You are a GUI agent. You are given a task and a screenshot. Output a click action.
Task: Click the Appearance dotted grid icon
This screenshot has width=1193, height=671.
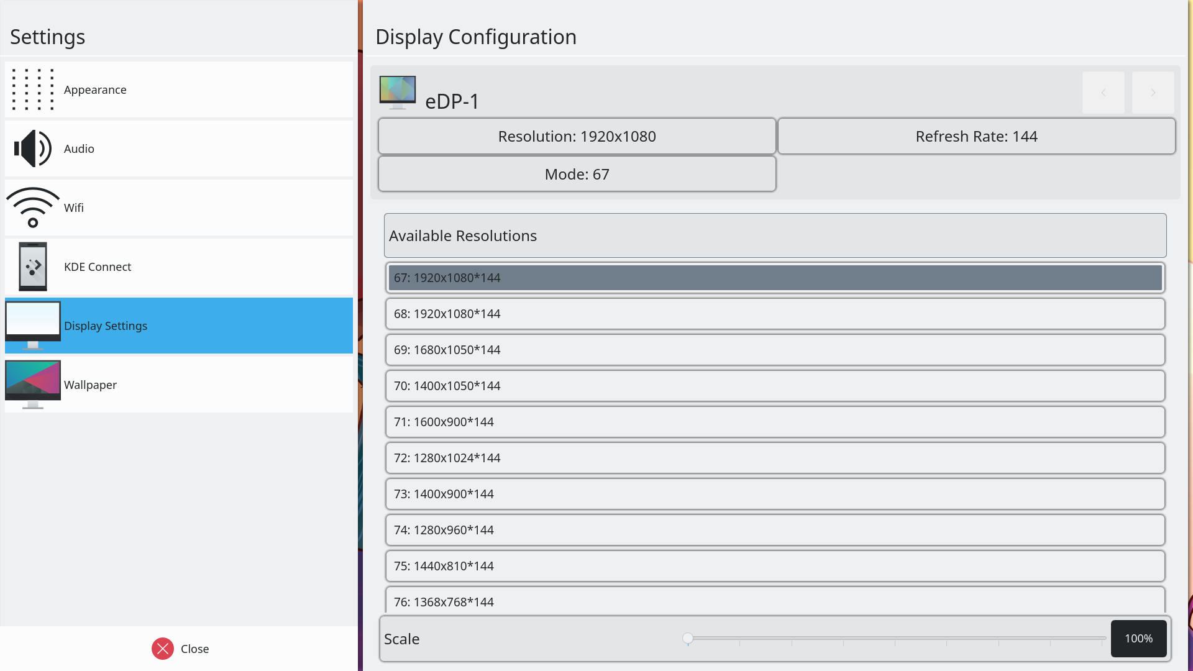point(33,89)
